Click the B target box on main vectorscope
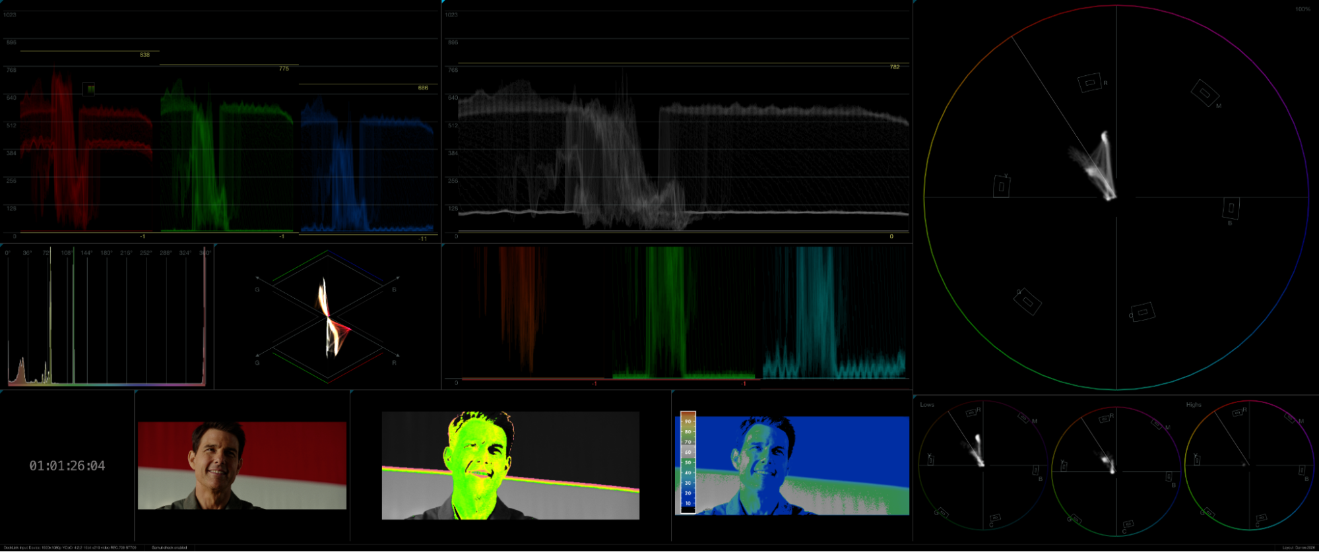The height and width of the screenshot is (552, 1319). coord(1231,208)
